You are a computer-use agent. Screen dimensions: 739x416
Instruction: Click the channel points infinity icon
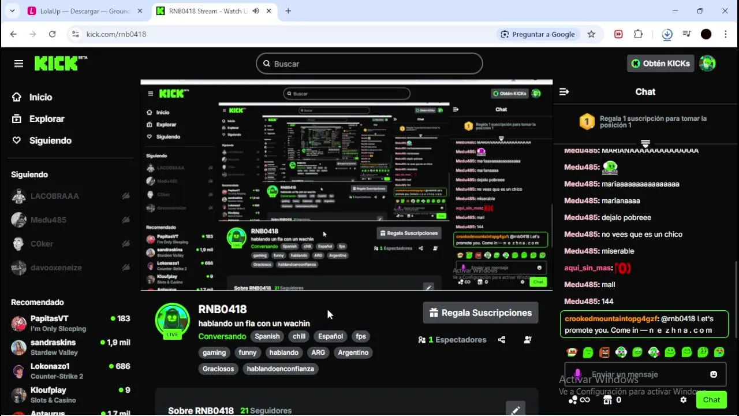pos(579,400)
